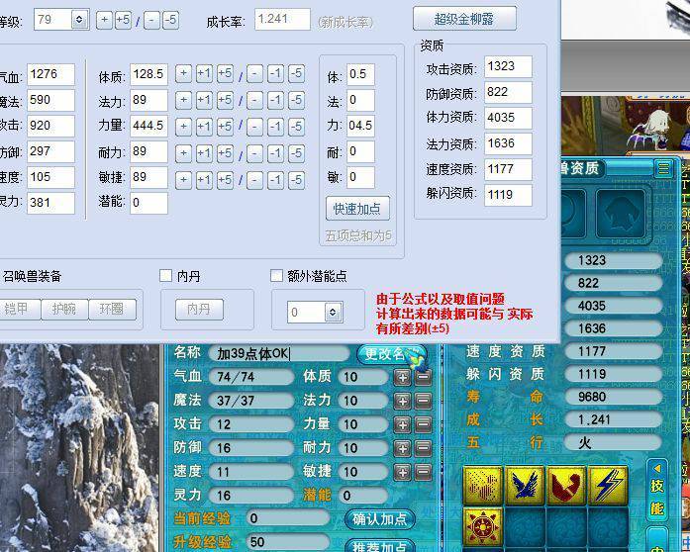
Task: Click the flexed arm skill icon
Action: (x=567, y=486)
